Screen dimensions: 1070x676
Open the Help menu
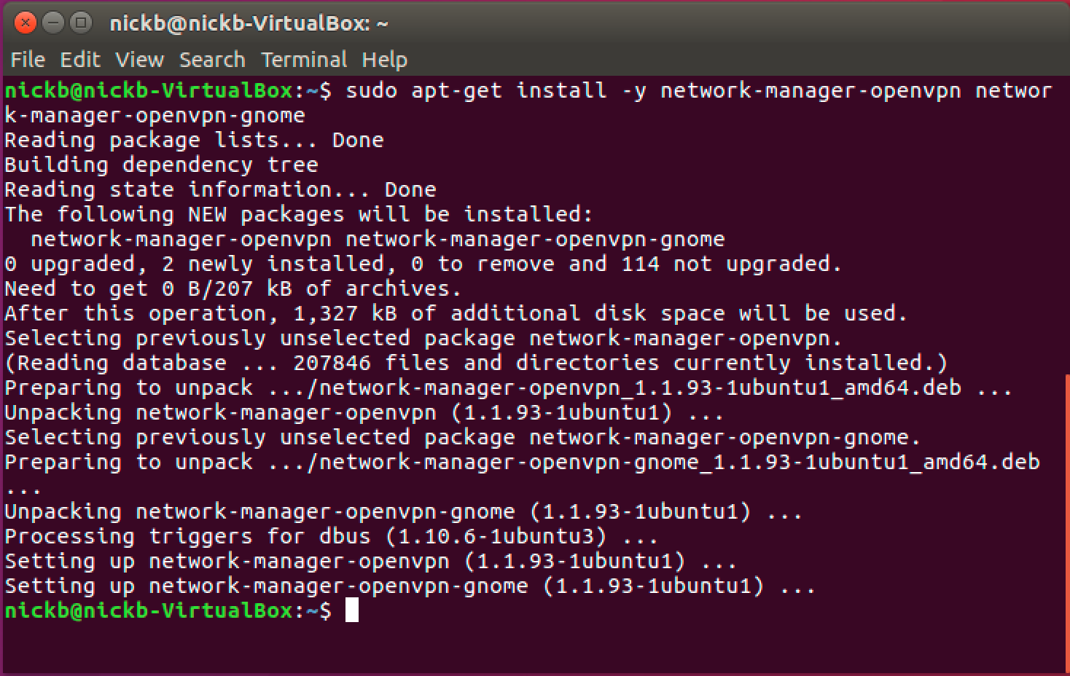click(384, 60)
